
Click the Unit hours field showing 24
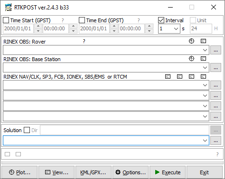[201, 28]
